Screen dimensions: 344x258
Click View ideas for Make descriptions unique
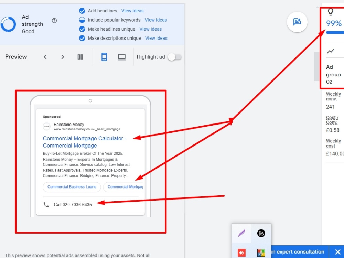coord(156,39)
